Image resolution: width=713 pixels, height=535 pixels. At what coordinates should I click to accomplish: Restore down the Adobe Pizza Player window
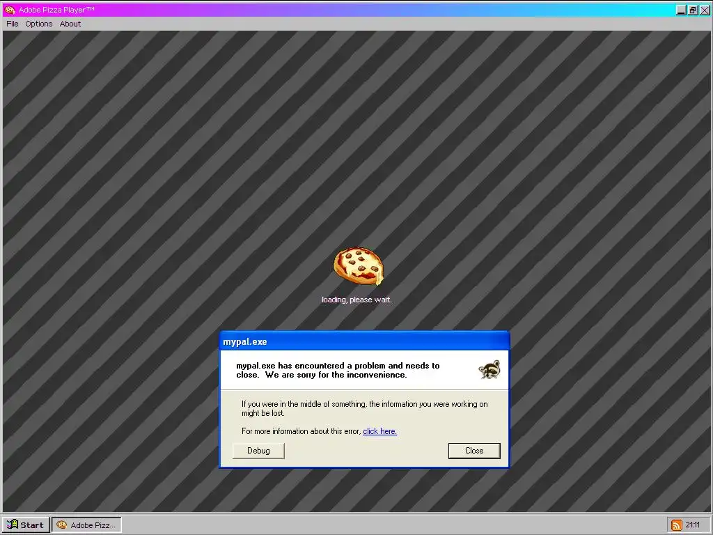coord(693,10)
